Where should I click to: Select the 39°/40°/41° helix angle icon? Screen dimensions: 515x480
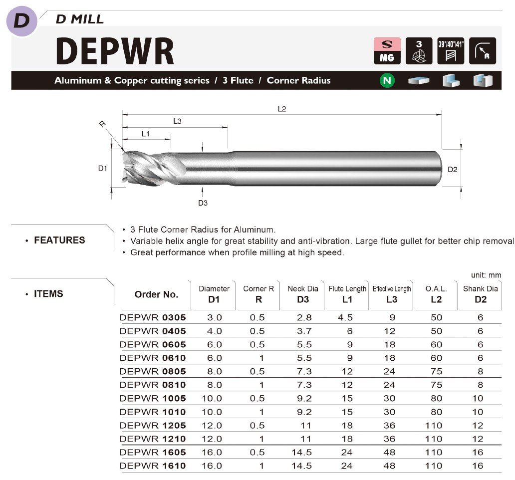coord(451,50)
